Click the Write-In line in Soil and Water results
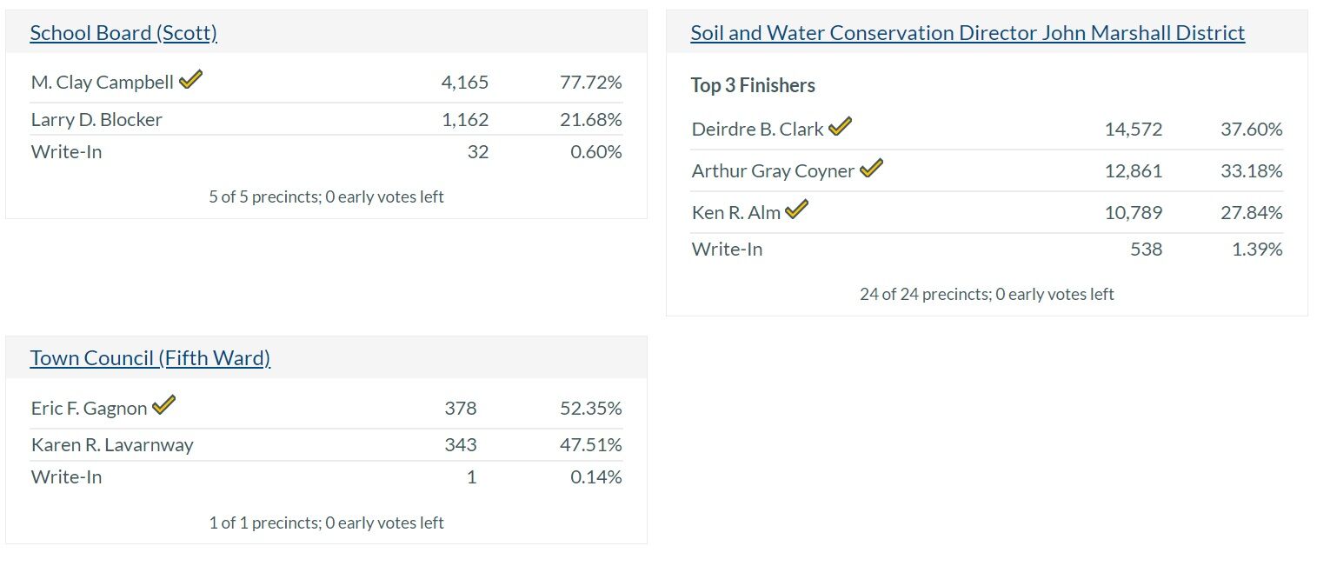The height and width of the screenshot is (566, 1330). coord(726,249)
